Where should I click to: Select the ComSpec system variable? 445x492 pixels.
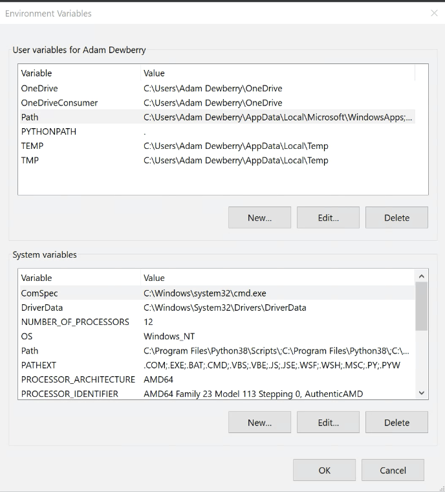39,293
